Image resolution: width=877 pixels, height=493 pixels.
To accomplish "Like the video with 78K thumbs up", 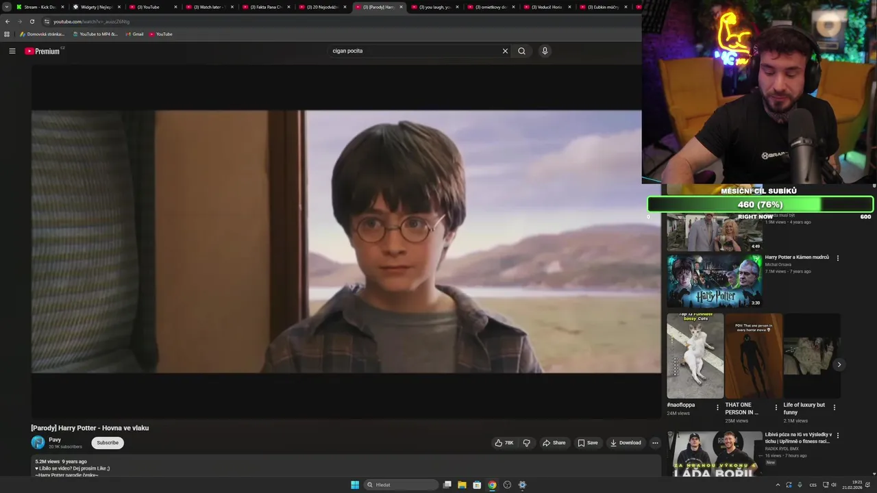I will [x=504, y=443].
